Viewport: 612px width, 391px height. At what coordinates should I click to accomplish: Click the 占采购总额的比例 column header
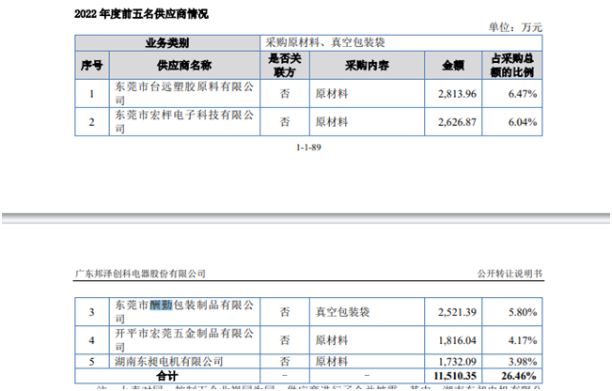(513, 65)
